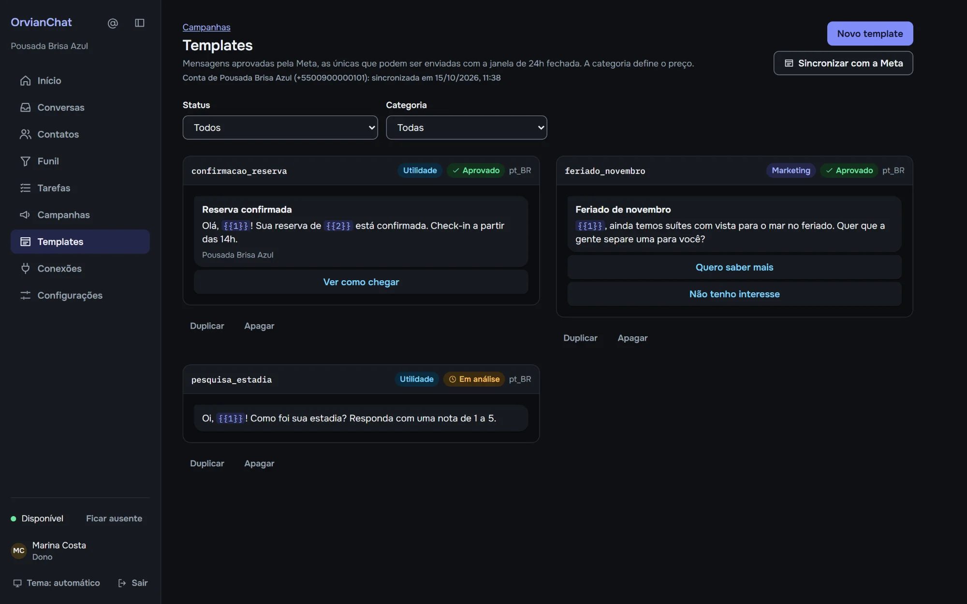The width and height of the screenshot is (967, 604).
Task: Duplicate the pesquisa_estadia template
Action: point(207,463)
